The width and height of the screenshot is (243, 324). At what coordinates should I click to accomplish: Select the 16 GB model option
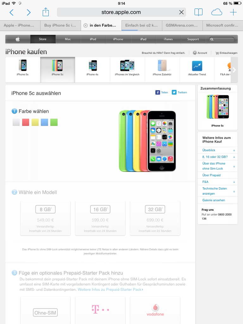pyautogui.click(x=100, y=218)
